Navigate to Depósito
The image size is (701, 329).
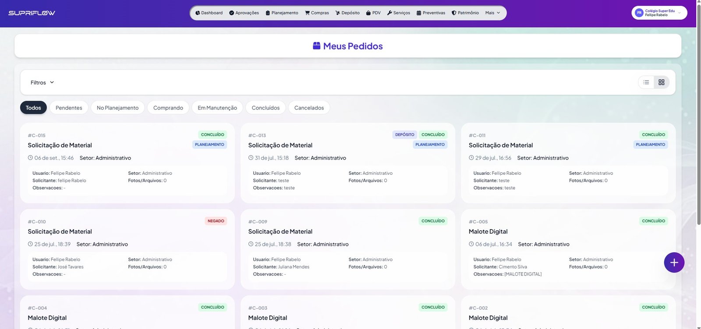coord(348,13)
